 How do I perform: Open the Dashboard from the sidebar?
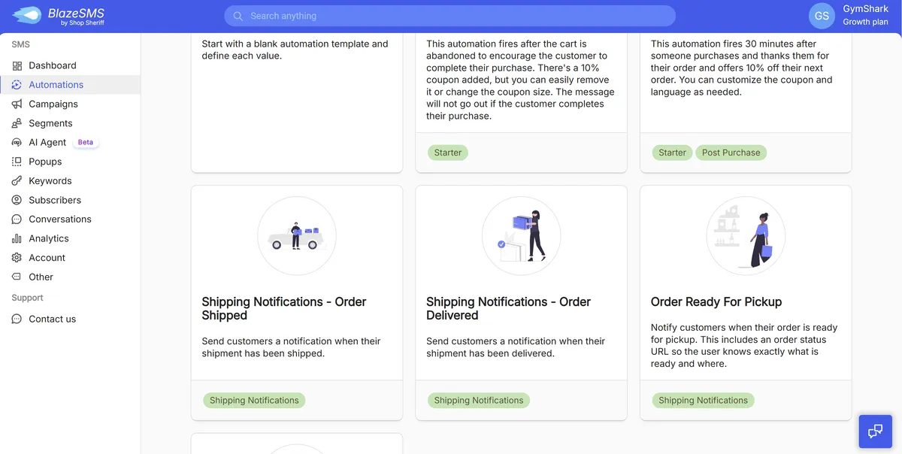52,65
